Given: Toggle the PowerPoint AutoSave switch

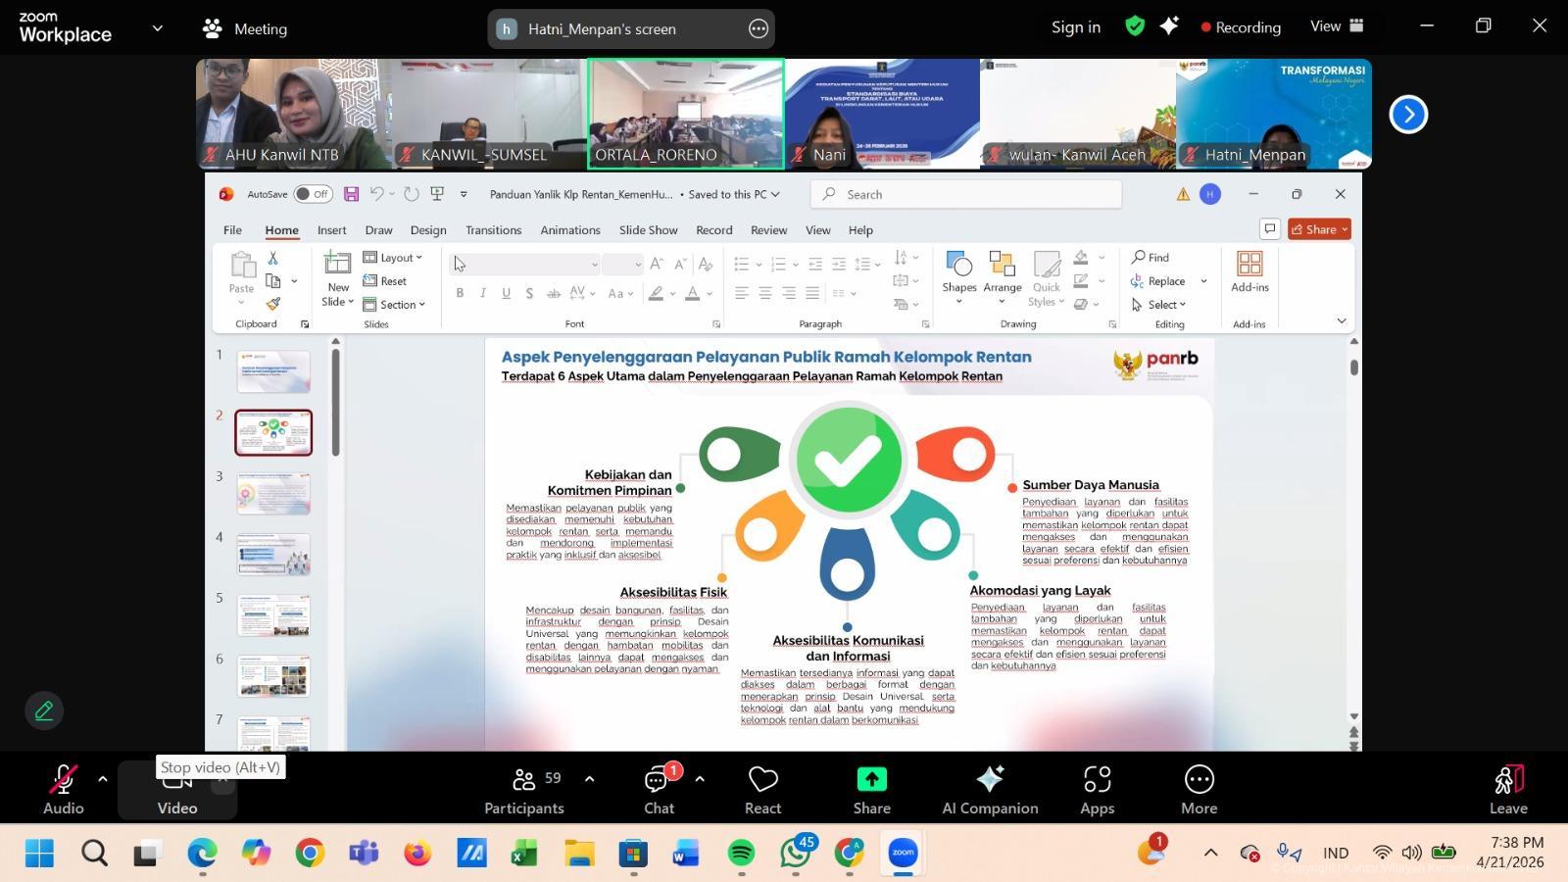Looking at the screenshot, I should 313,194.
